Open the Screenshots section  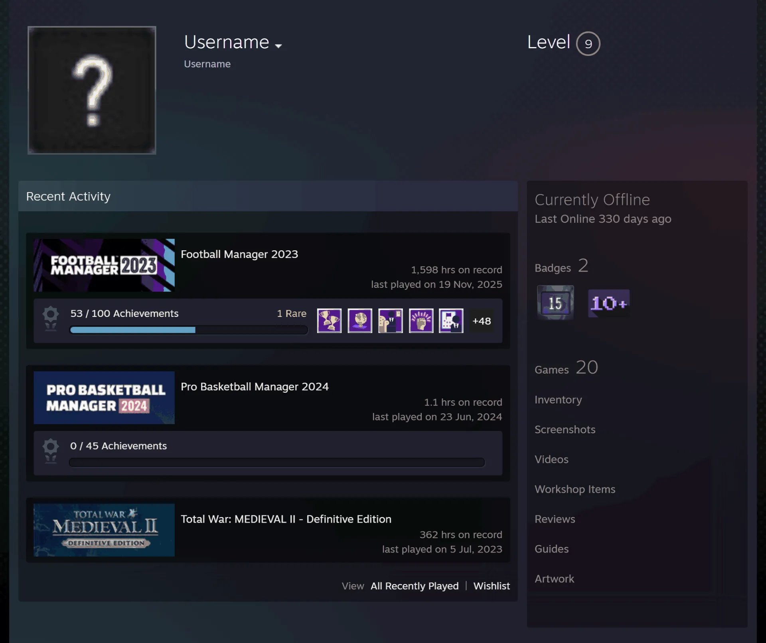pyautogui.click(x=565, y=429)
